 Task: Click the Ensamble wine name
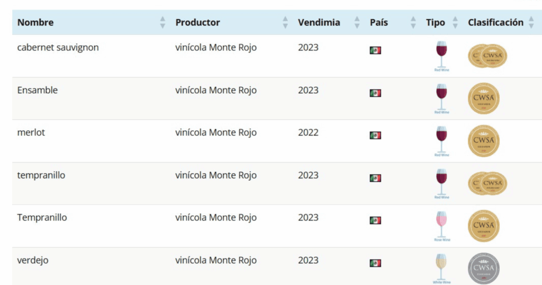(x=38, y=90)
